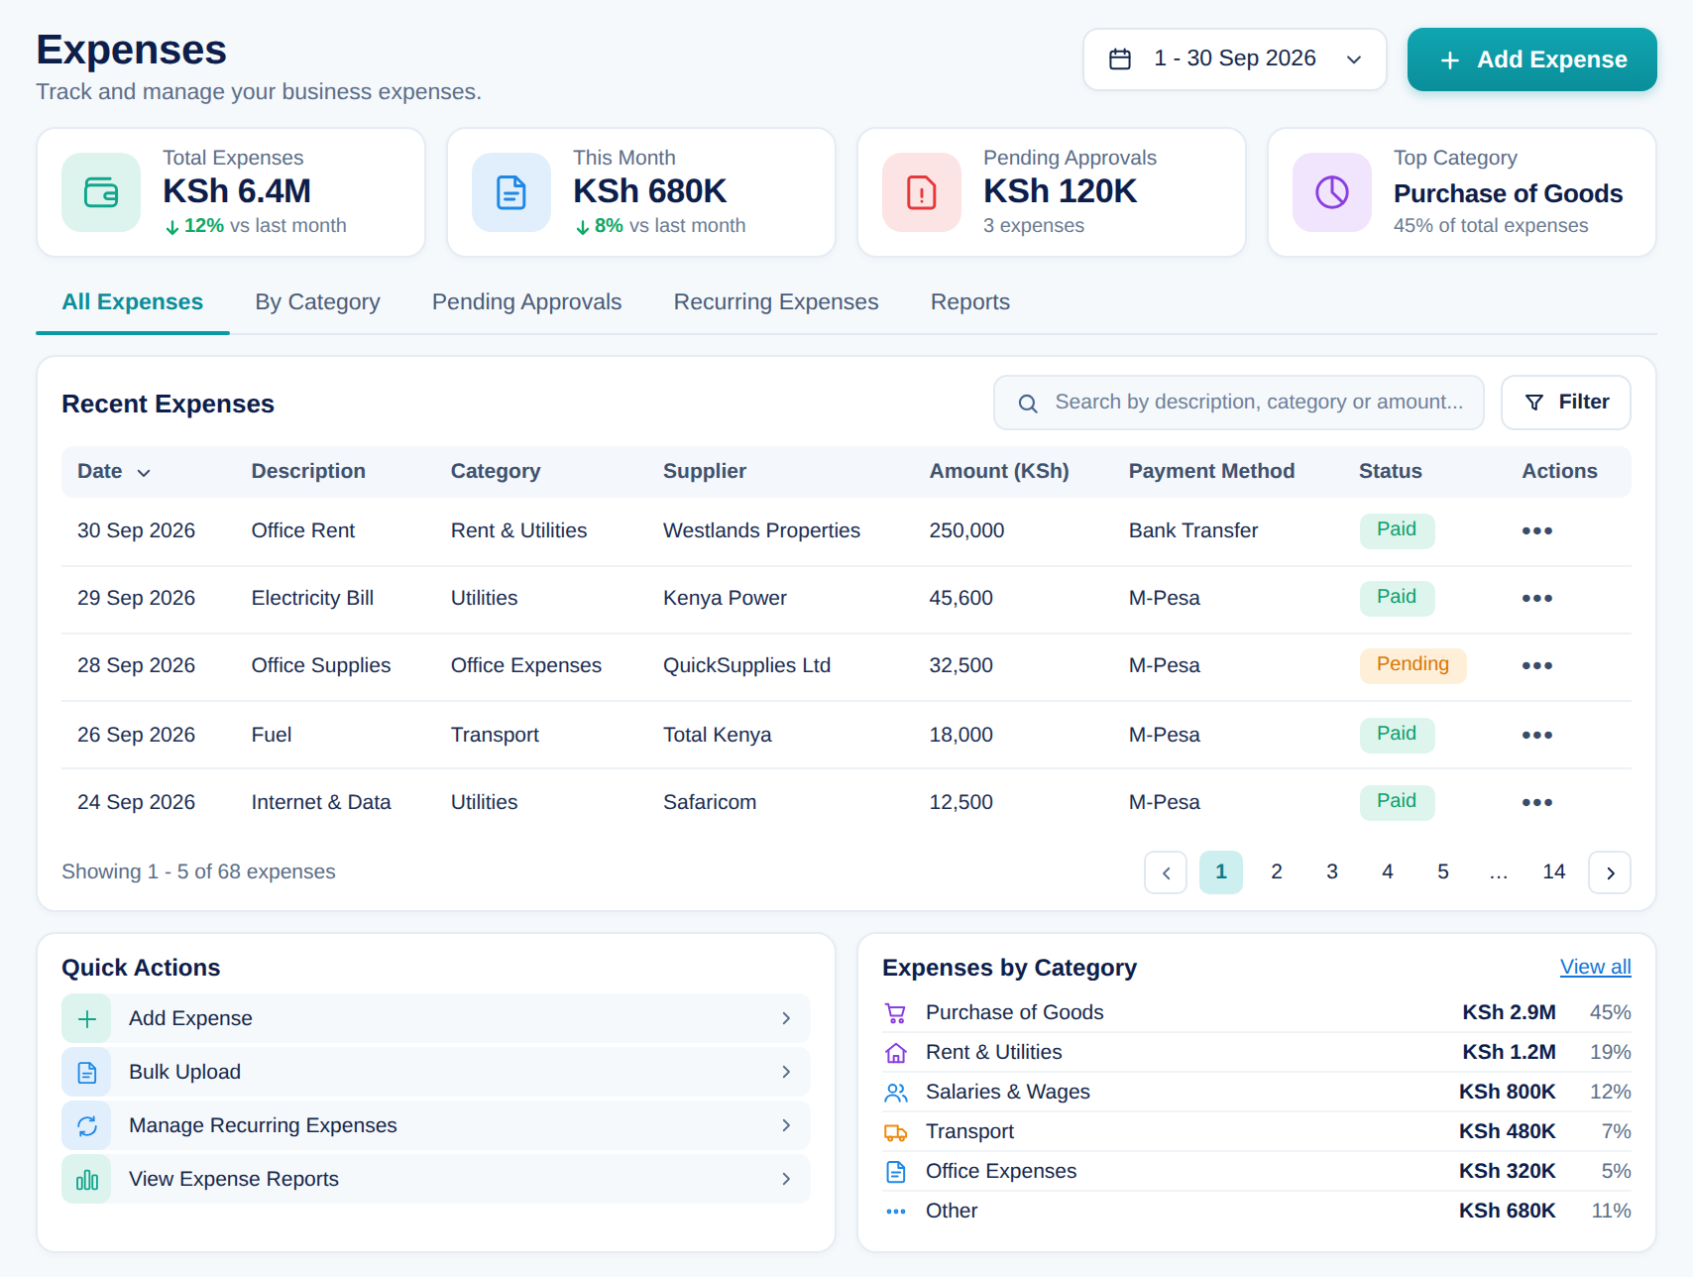Click the pie chart icon in Top Category card
The height and width of the screenshot is (1277, 1693).
(x=1332, y=192)
